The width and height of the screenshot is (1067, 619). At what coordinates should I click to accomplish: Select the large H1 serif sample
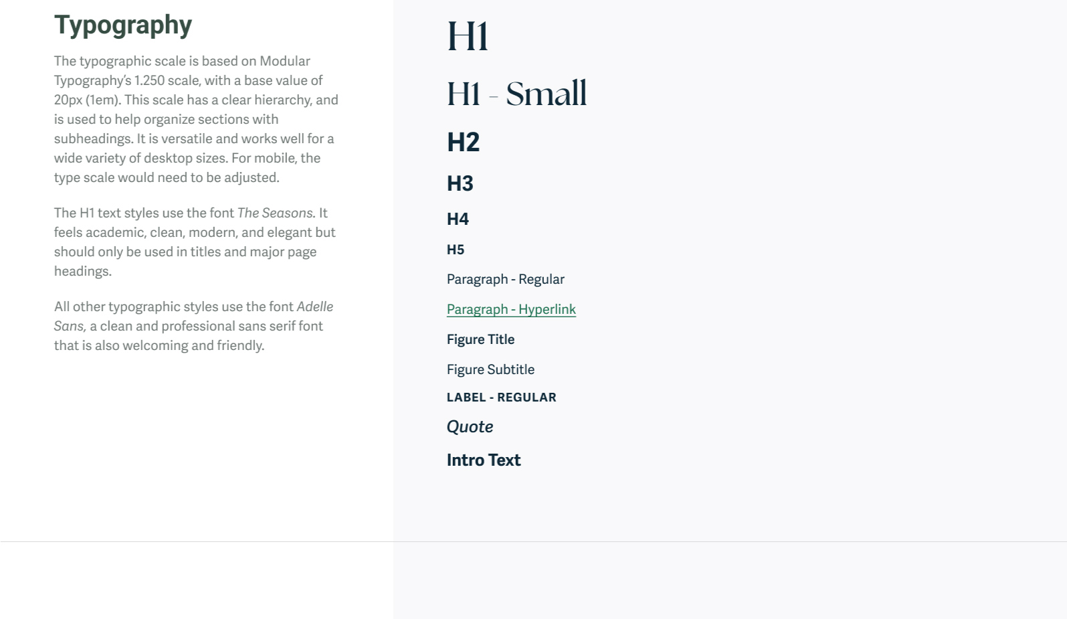click(468, 36)
